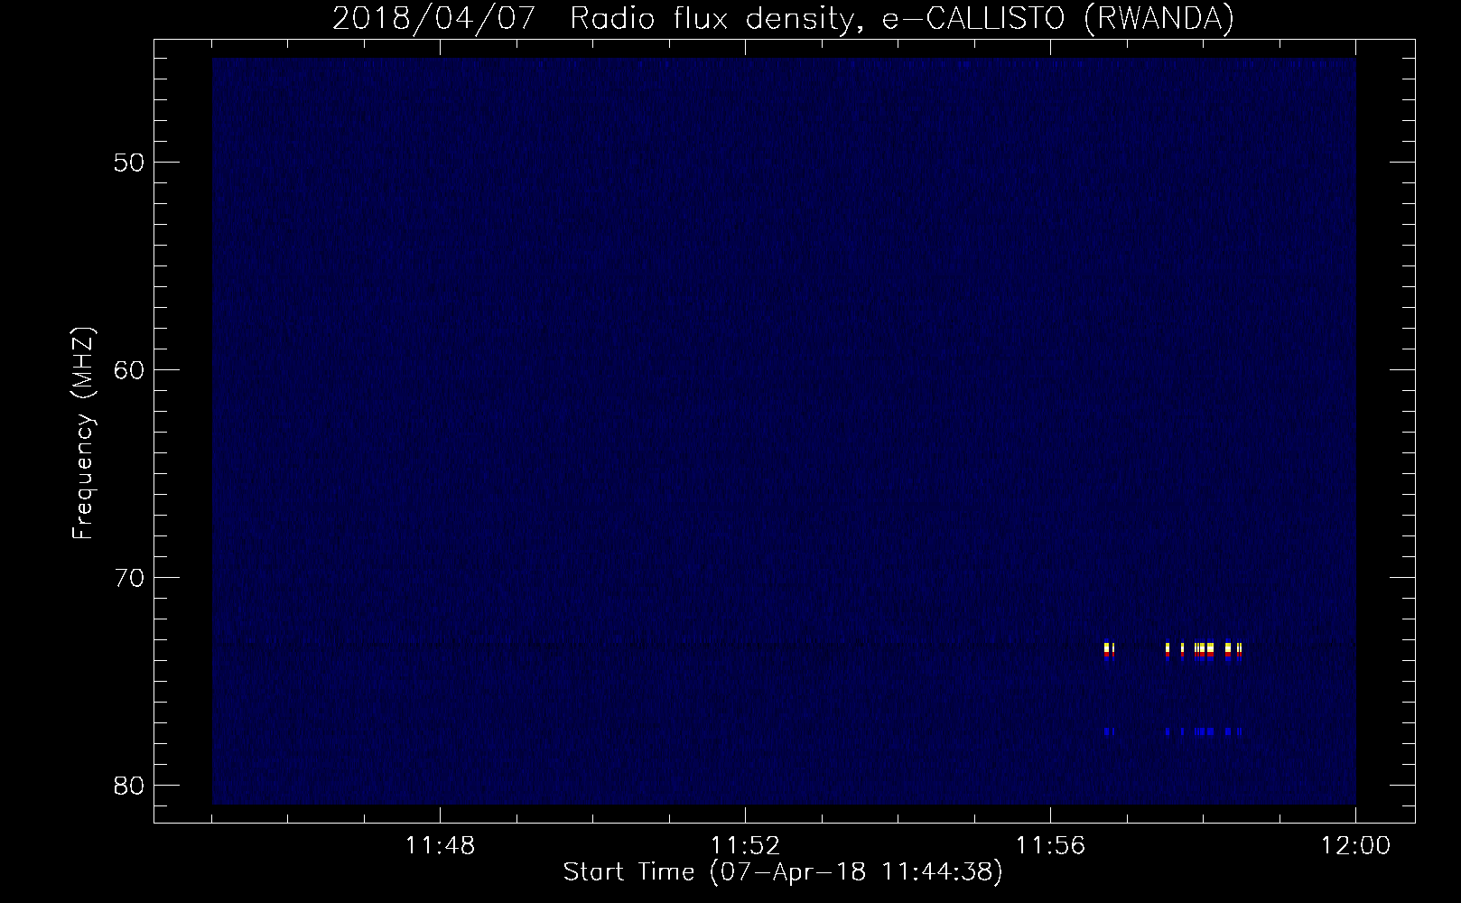1461x903 pixels.
Task: Click the 11:52 time tick label
Action: click(x=745, y=846)
